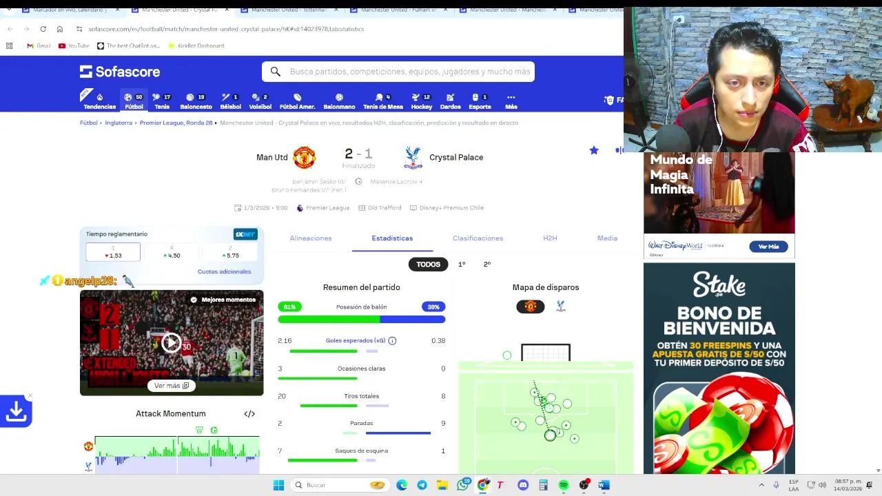Open the Stake welcome bonus ad
Screen dimensions: 882x496
[719, 369]
